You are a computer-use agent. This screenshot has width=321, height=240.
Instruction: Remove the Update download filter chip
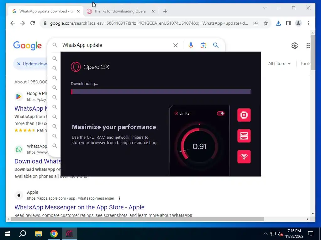click(18, 64)
